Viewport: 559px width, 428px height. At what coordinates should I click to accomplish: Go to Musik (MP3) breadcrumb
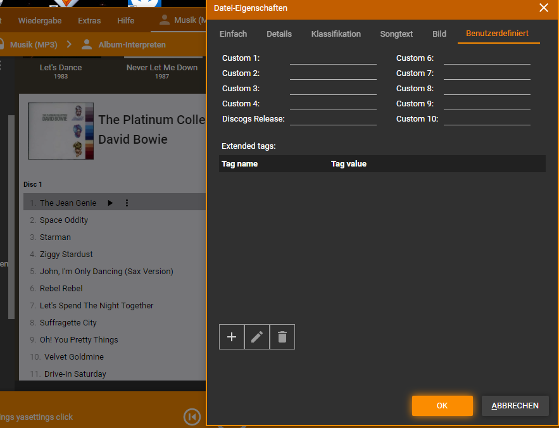(34, 44)
